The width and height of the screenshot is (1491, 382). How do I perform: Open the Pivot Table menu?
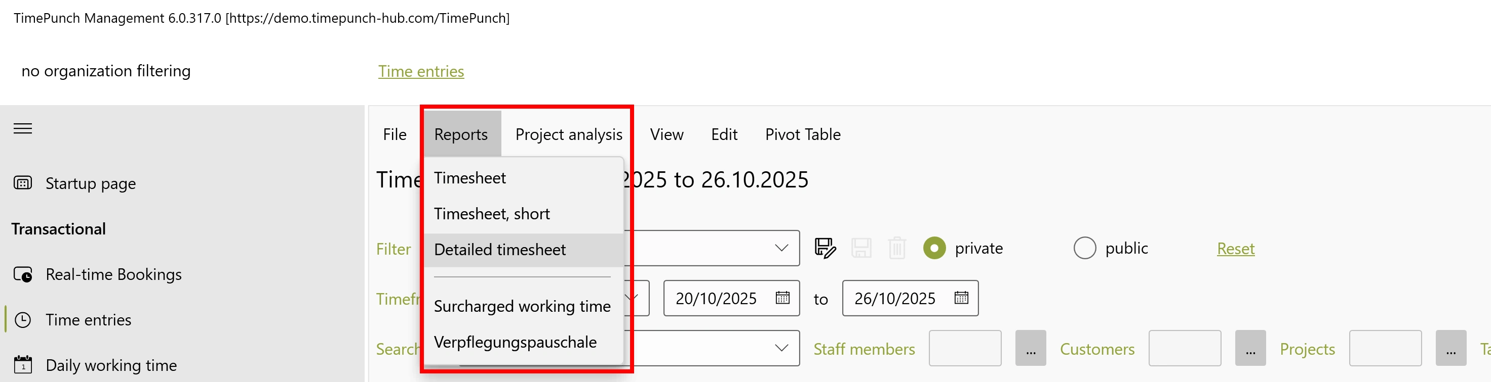coord(802,134)
